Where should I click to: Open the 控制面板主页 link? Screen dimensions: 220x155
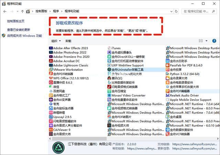[16, 21]
